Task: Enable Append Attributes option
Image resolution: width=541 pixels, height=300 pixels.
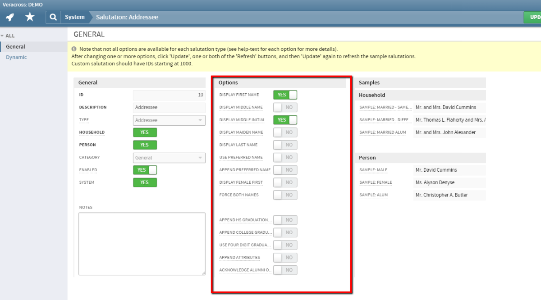Action: [285, 258]
